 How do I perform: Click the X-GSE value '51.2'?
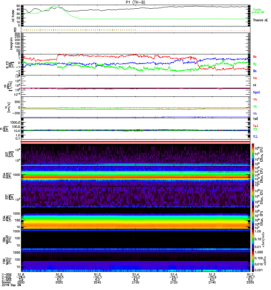tap(250, 274)
